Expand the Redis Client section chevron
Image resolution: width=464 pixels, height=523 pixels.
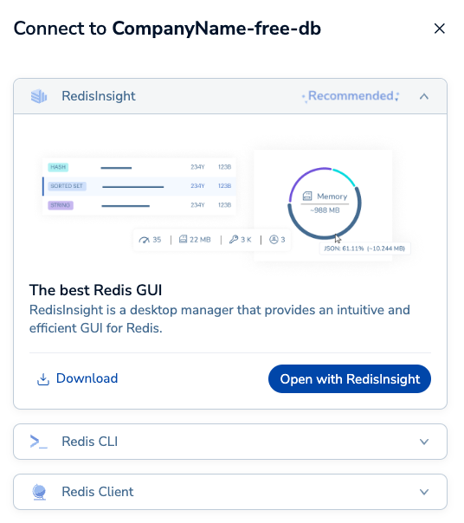pos(424,492)
